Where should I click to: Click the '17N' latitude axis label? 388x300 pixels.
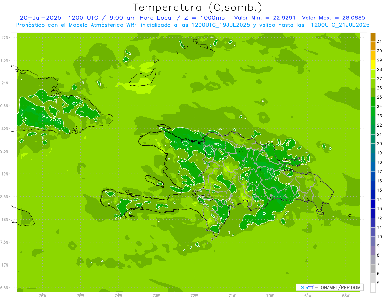5,265
